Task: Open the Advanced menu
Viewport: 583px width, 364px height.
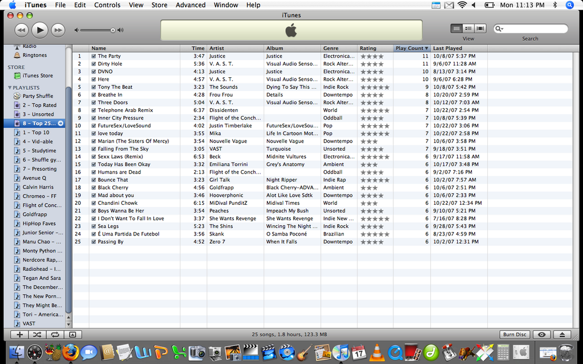Action: pos(190,5)
